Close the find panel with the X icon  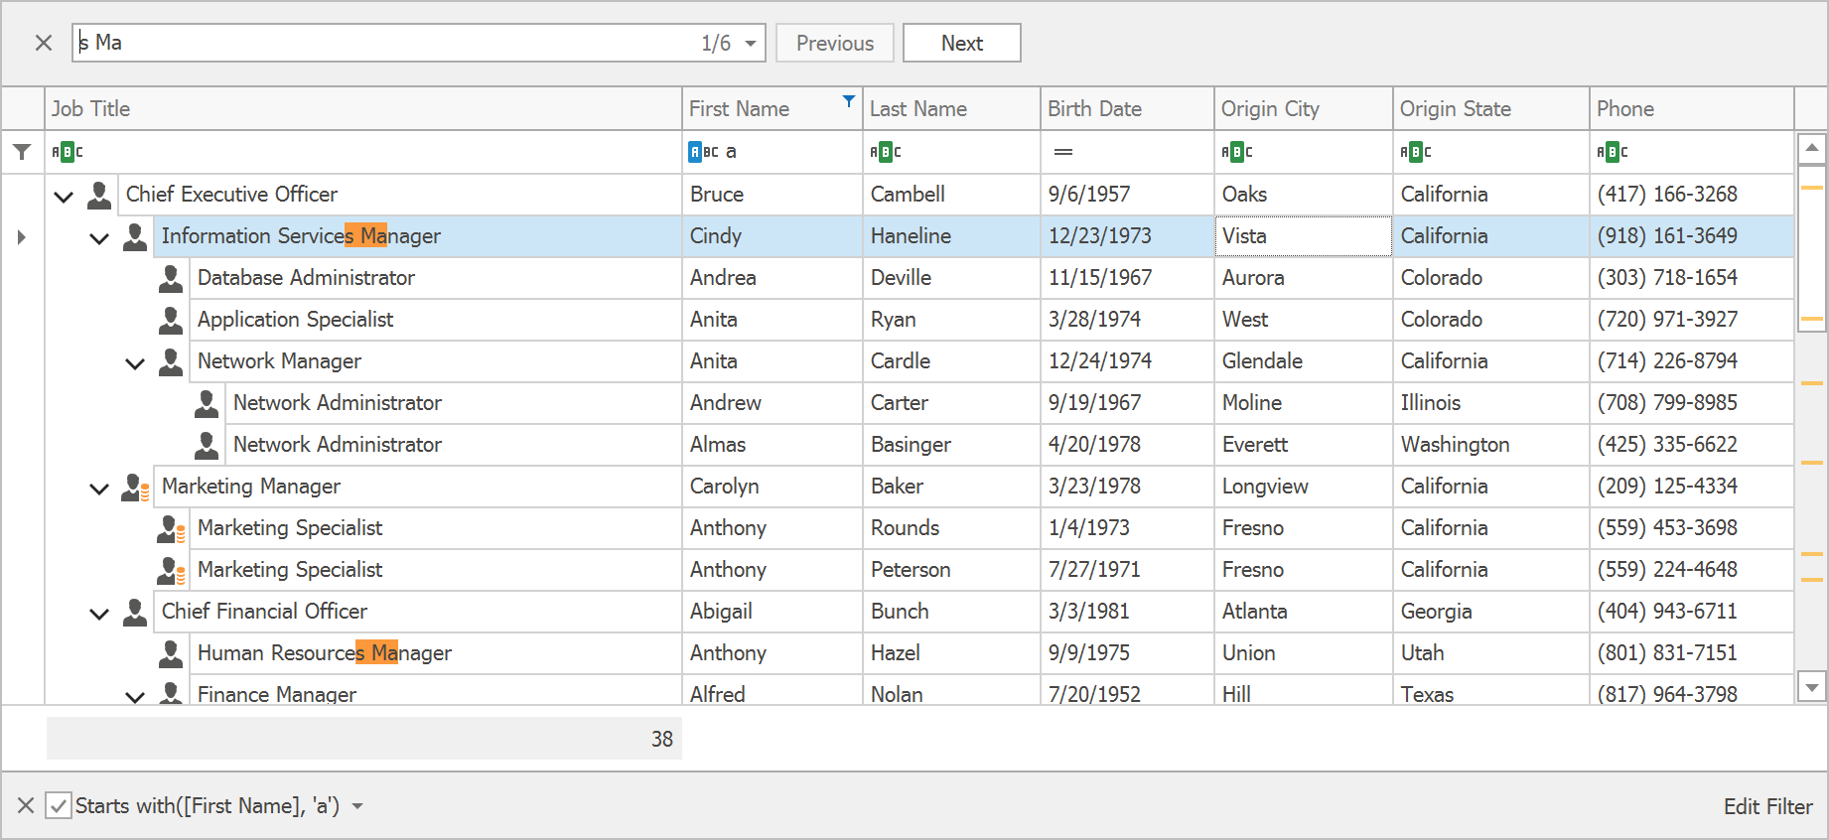point(44,43)
